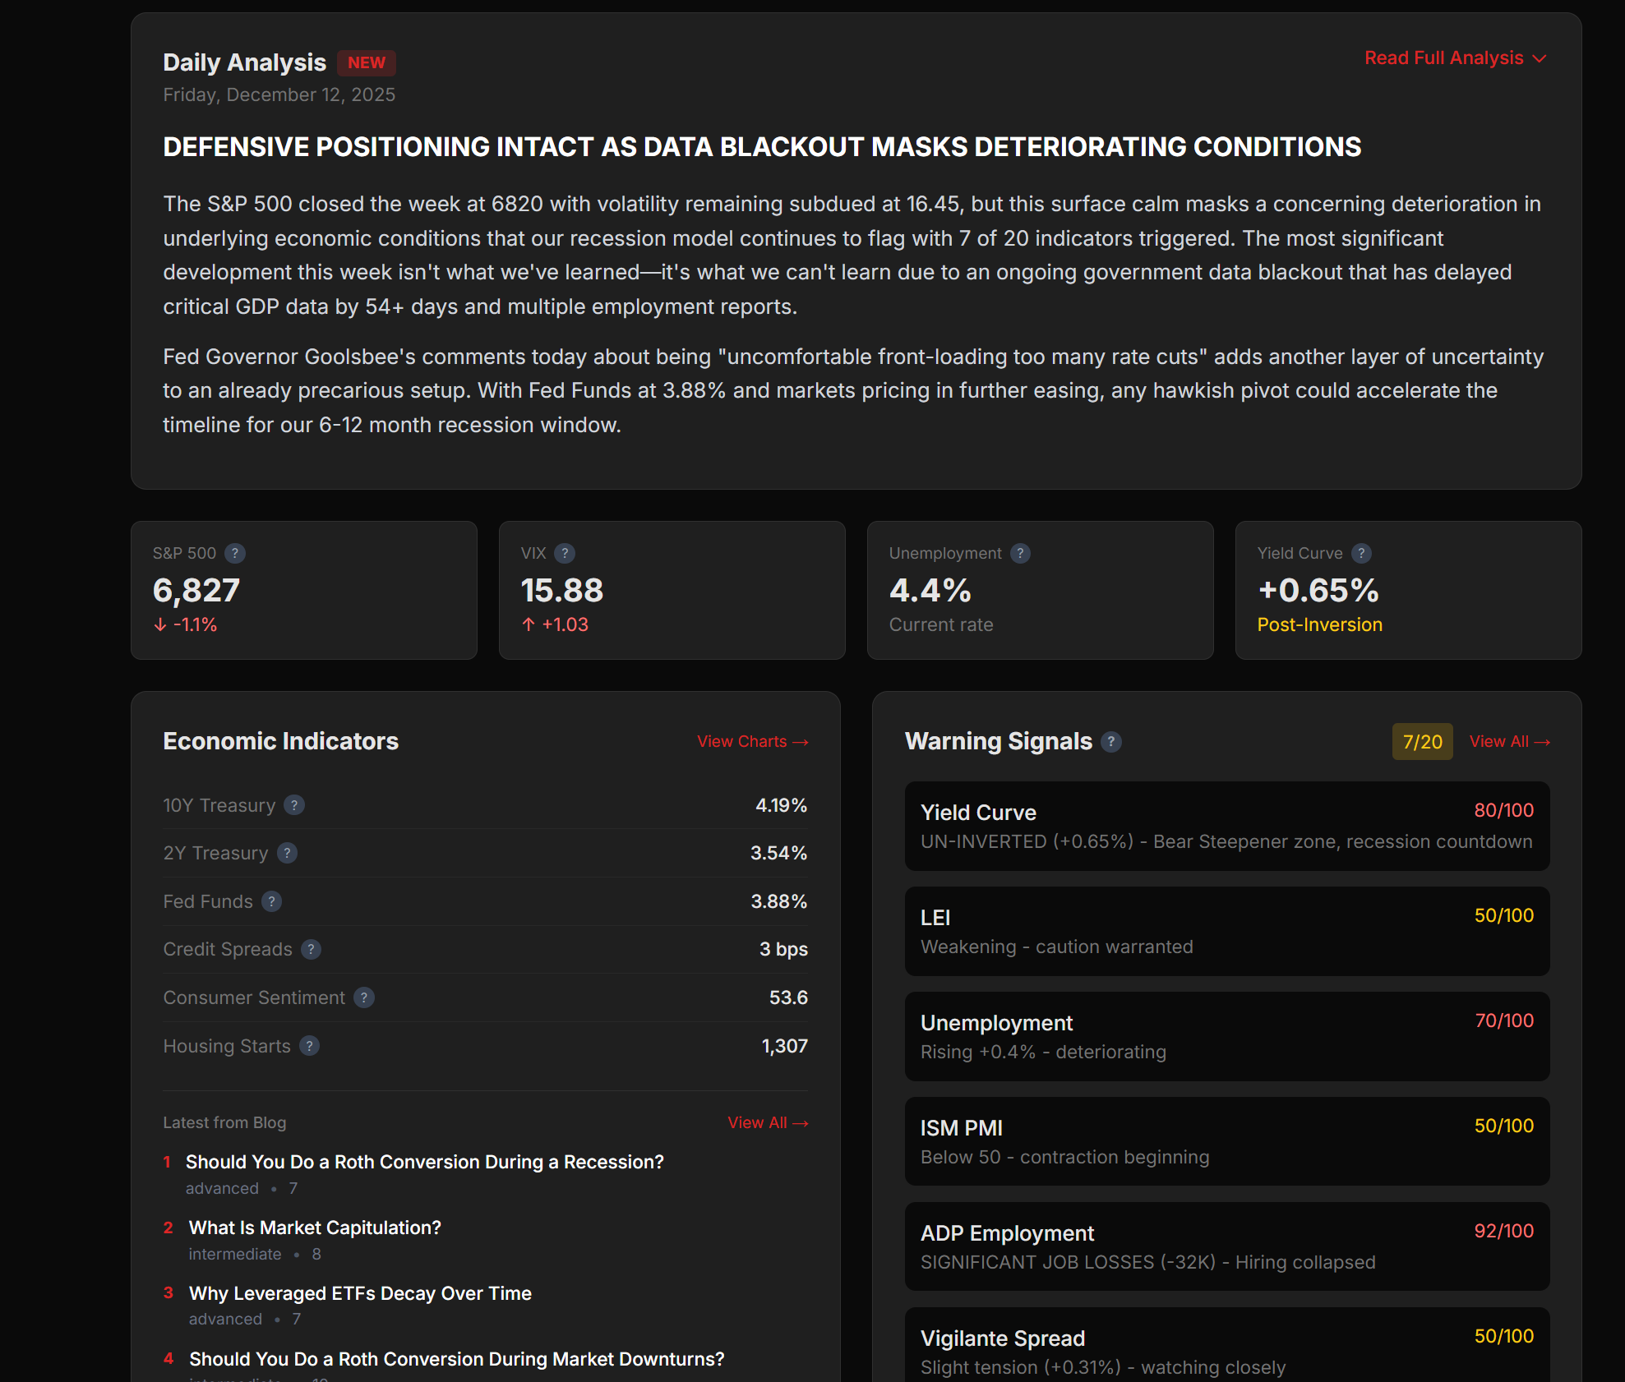
Task: Click the VIX help question icon
Action: [565, 553]
